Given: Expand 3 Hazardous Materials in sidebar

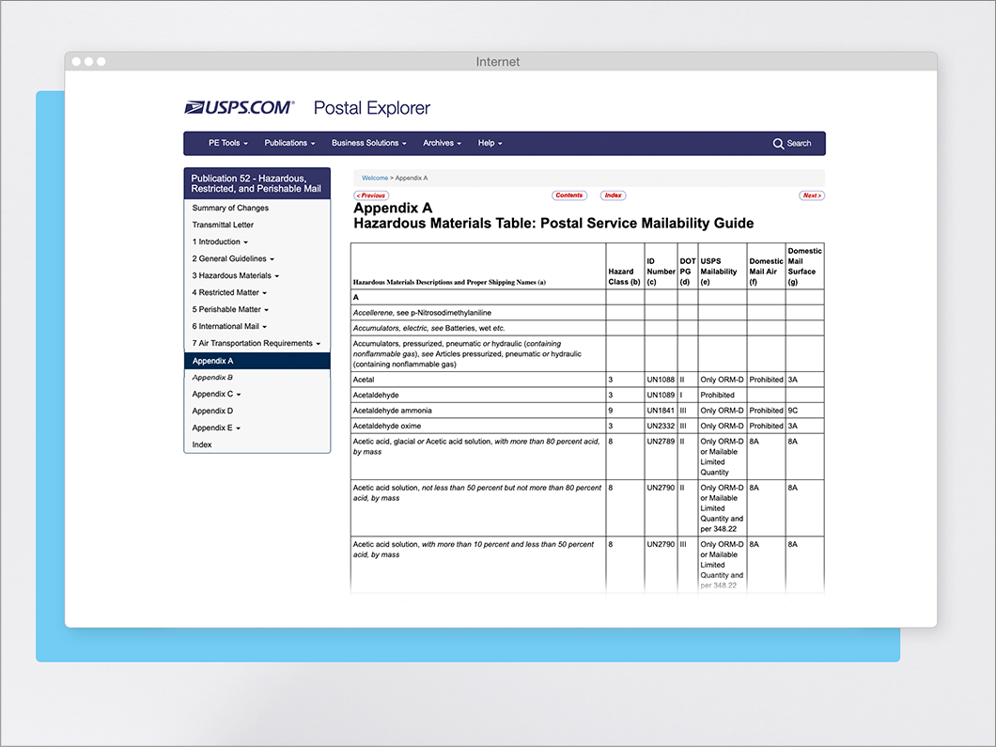Looking at the screenshot, I should [236, 275].
